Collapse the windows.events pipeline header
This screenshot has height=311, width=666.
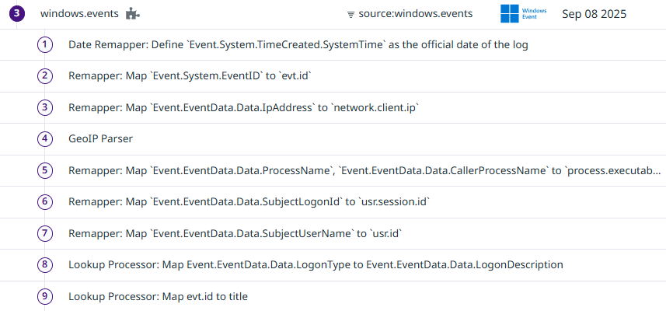tap(78, 14)
